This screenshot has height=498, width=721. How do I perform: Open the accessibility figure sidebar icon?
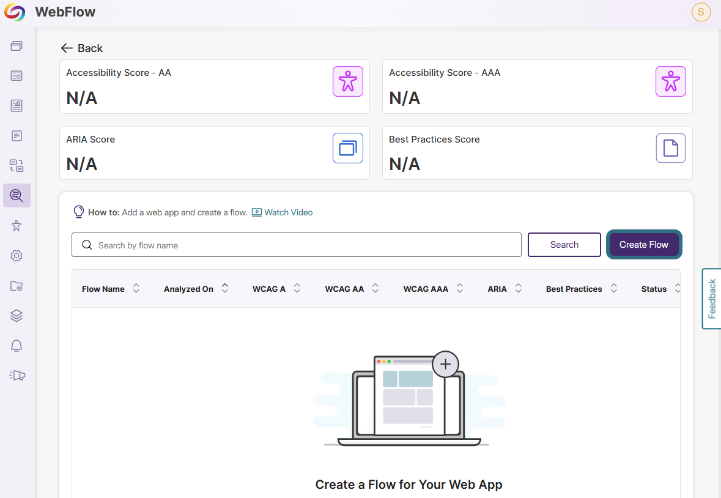click(x=17, y=226)
